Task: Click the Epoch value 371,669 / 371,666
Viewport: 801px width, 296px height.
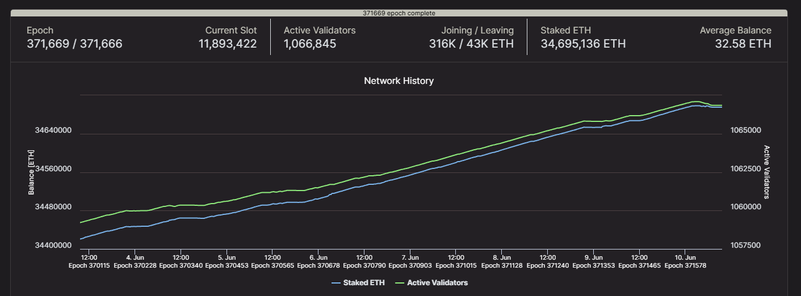Action: (x=74, y=44)
